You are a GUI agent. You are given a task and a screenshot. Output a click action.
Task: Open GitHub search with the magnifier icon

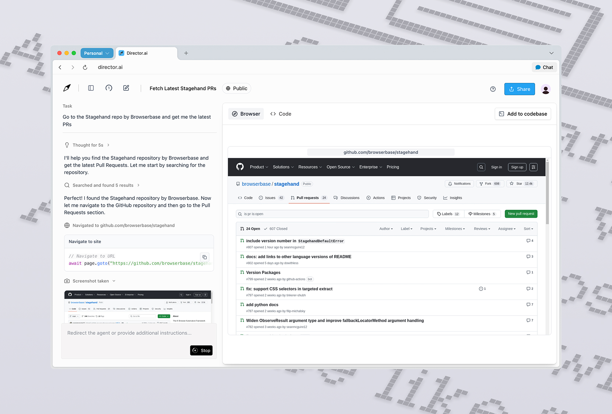tap(481, 167)
